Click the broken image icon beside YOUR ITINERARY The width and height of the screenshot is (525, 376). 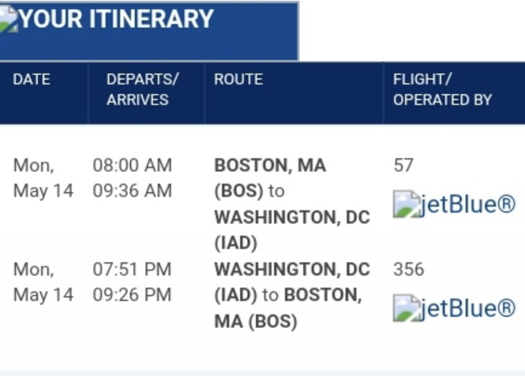point(8,19)
